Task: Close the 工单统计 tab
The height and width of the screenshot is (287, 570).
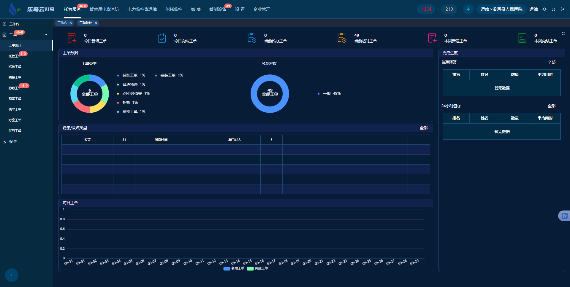Action: pos(96,23)
